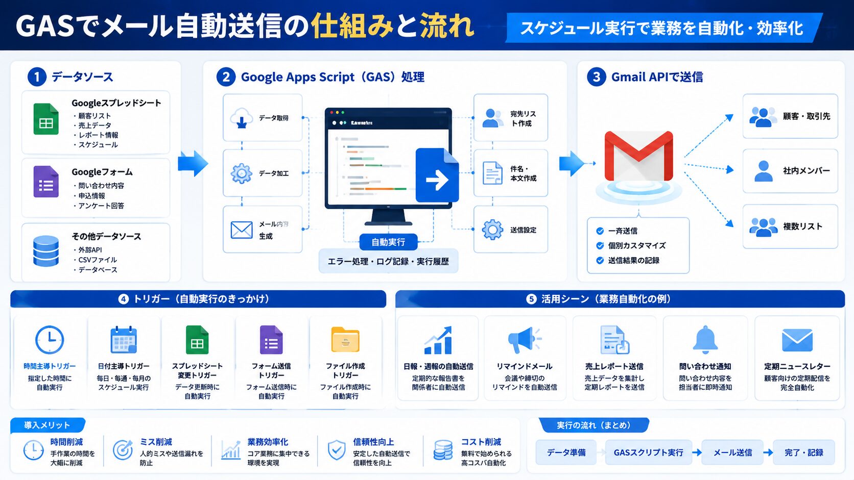This screenshot has height=480, width=854.
Task: Click the 申込情報 list item
Action: [91, 196]
